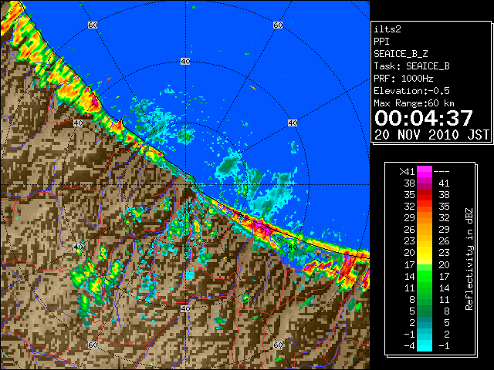Image resolution: width=494 pixels, height=370 pixels.
Task: Select the '20 NOV 2010 JST' date
Action: [432, 135]
